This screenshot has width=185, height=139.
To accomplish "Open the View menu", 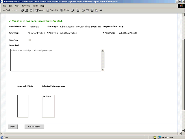I will [x=17, y=6].
